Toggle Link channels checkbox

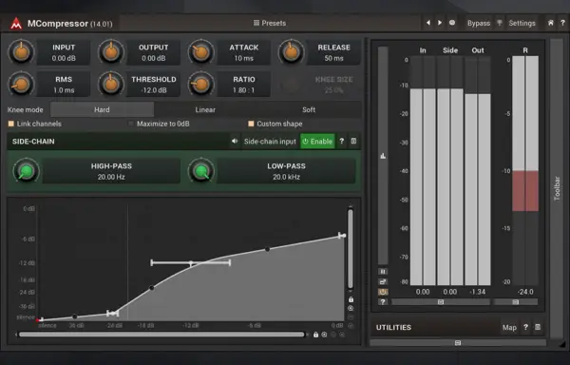coord(10,124)
